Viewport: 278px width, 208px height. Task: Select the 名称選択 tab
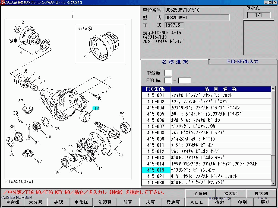pos(175,62)
